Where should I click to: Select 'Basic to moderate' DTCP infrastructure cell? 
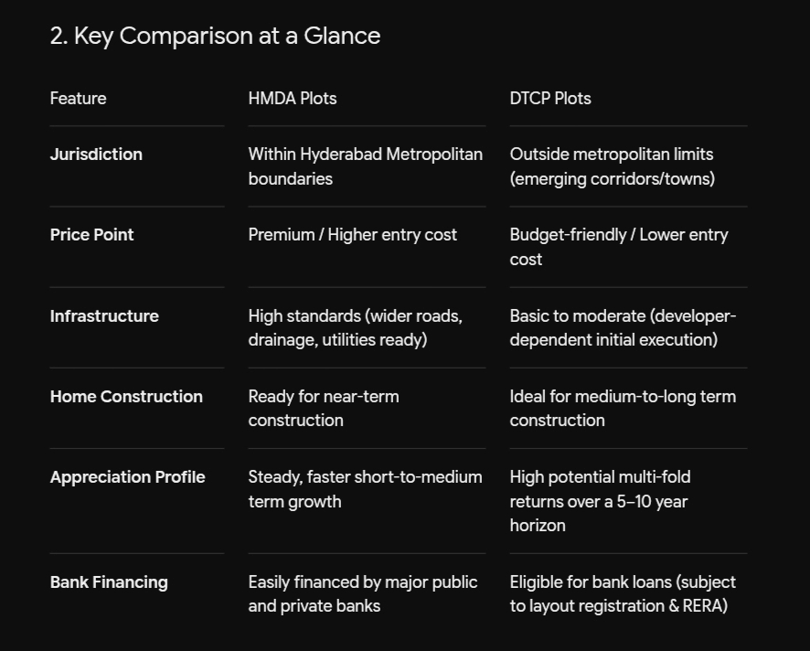[623, 328]
